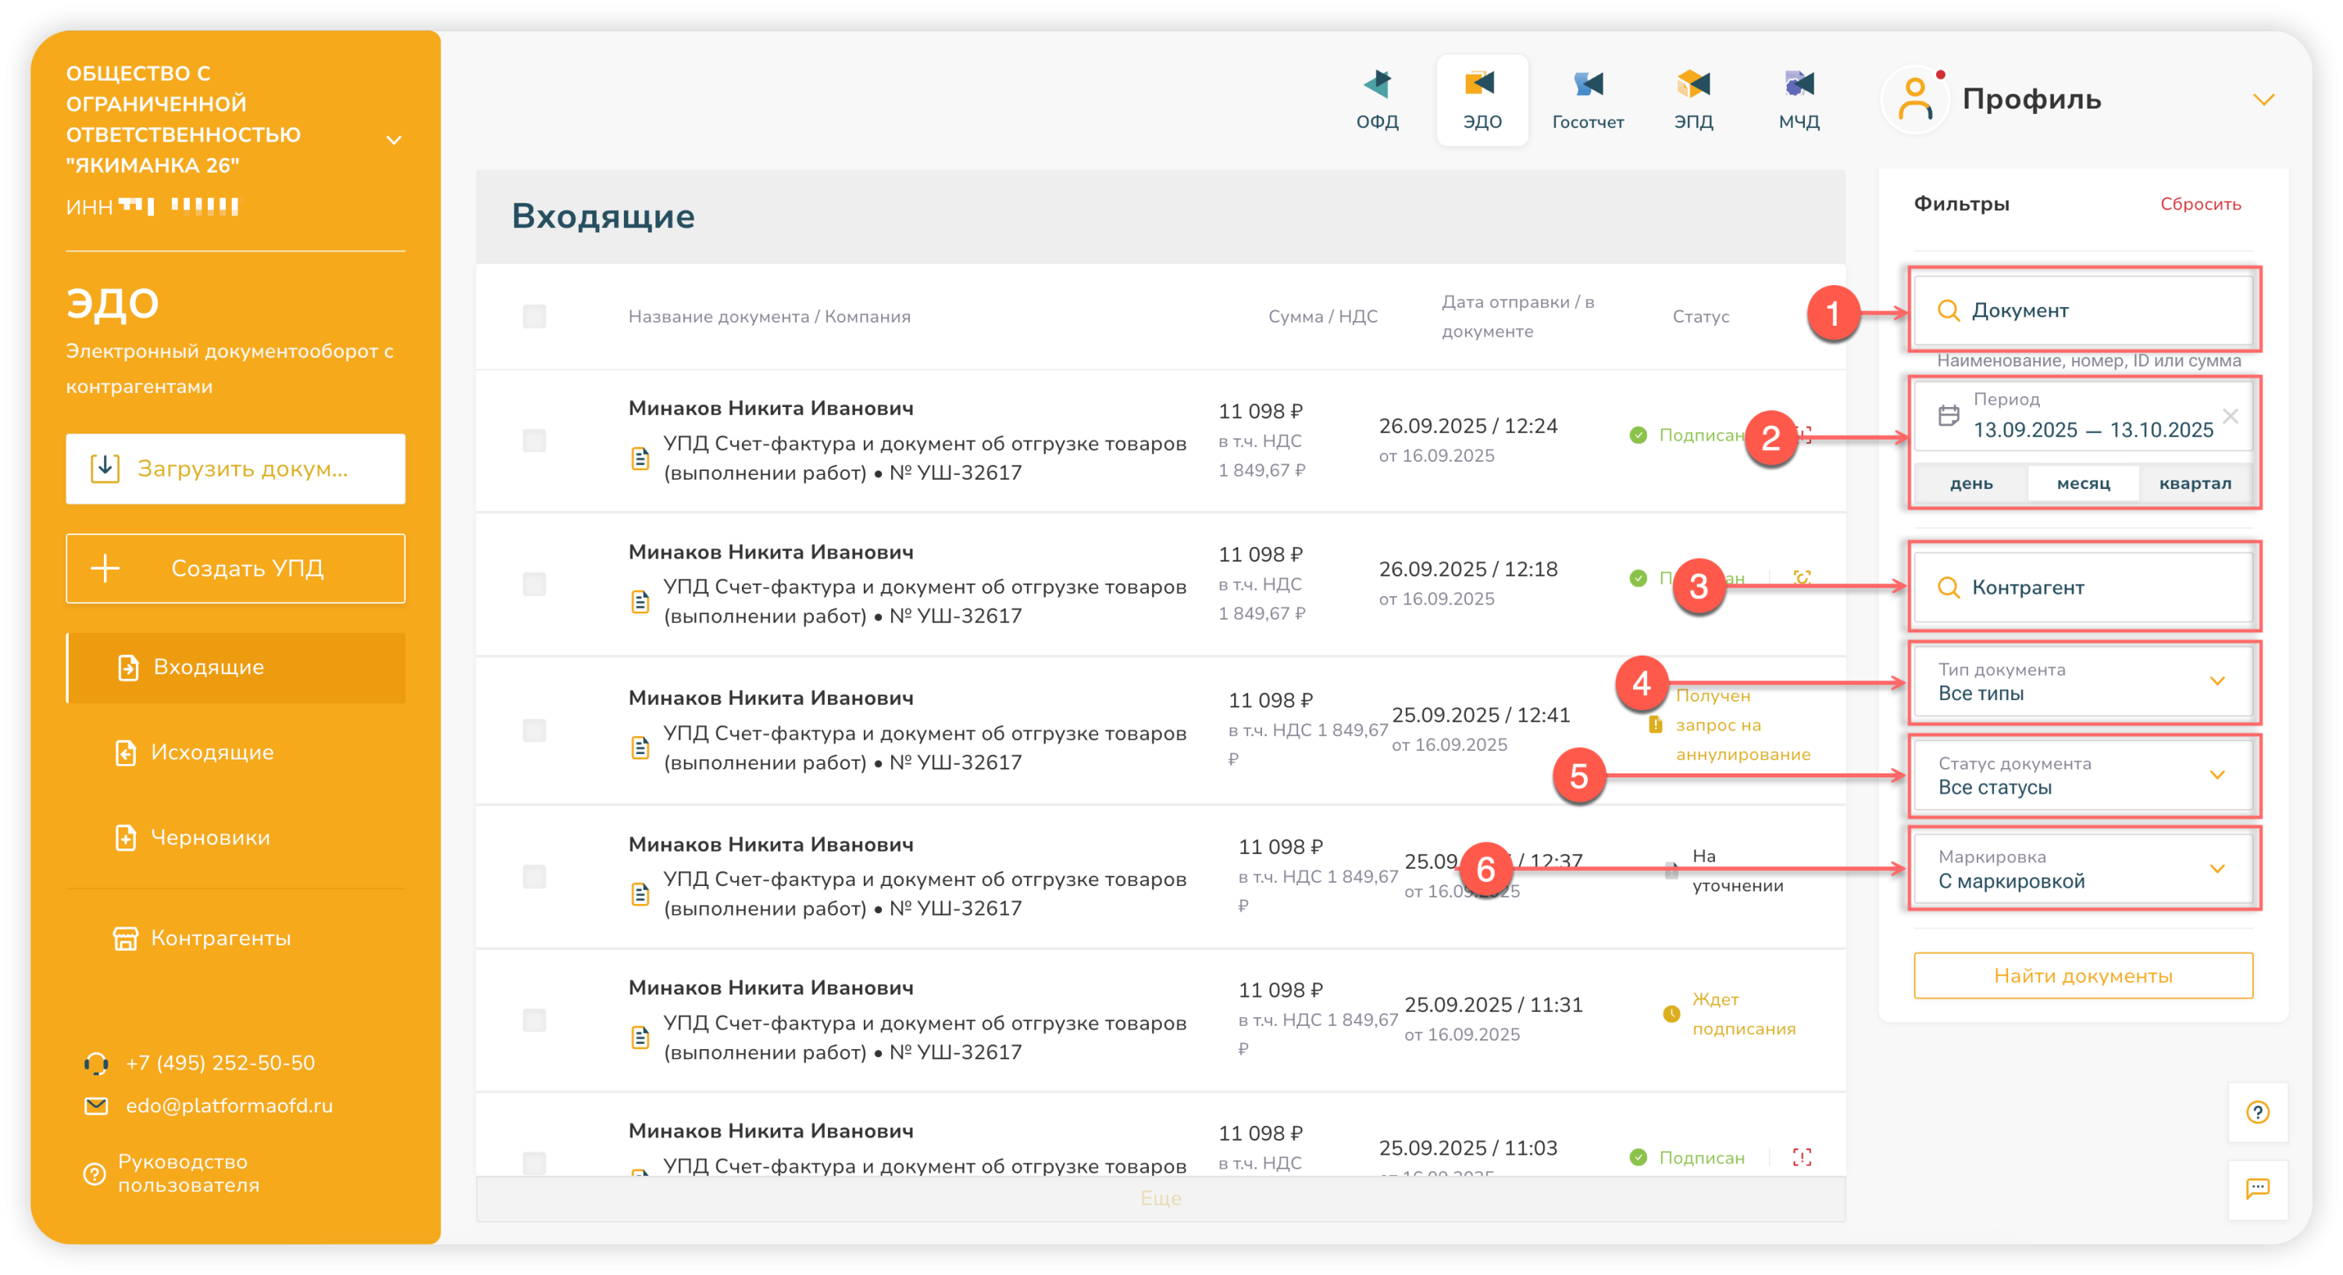Expand the Тип документа dropdown
The image size is (2343, 1275).
click(2082, 681)
